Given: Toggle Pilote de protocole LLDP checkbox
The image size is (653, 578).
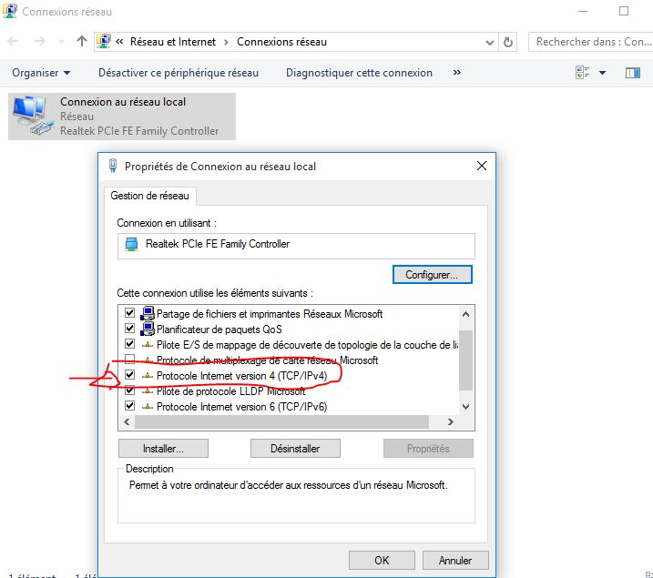Looking at the screenshot, I should [x=129, y=390].
